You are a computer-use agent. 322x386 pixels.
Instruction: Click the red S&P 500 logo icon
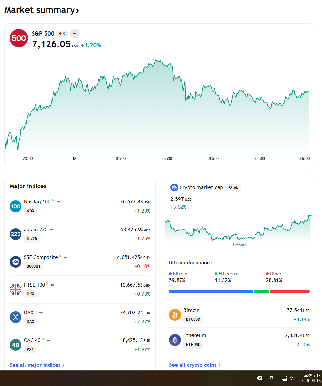(19, 38)
